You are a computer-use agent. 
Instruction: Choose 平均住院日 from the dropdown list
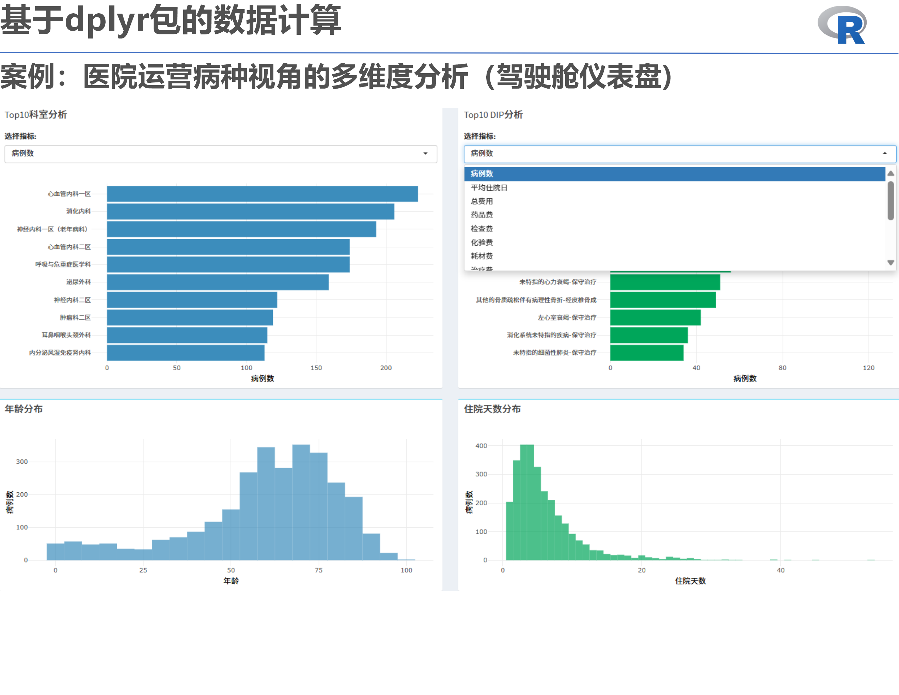(x=675, y=188)
